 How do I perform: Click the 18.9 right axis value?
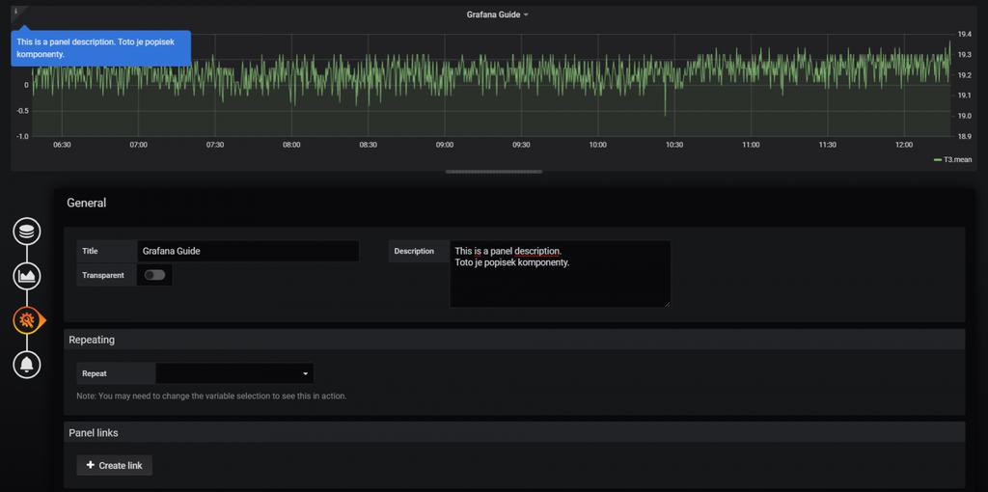pyautogui.click(x=964, y=136)
